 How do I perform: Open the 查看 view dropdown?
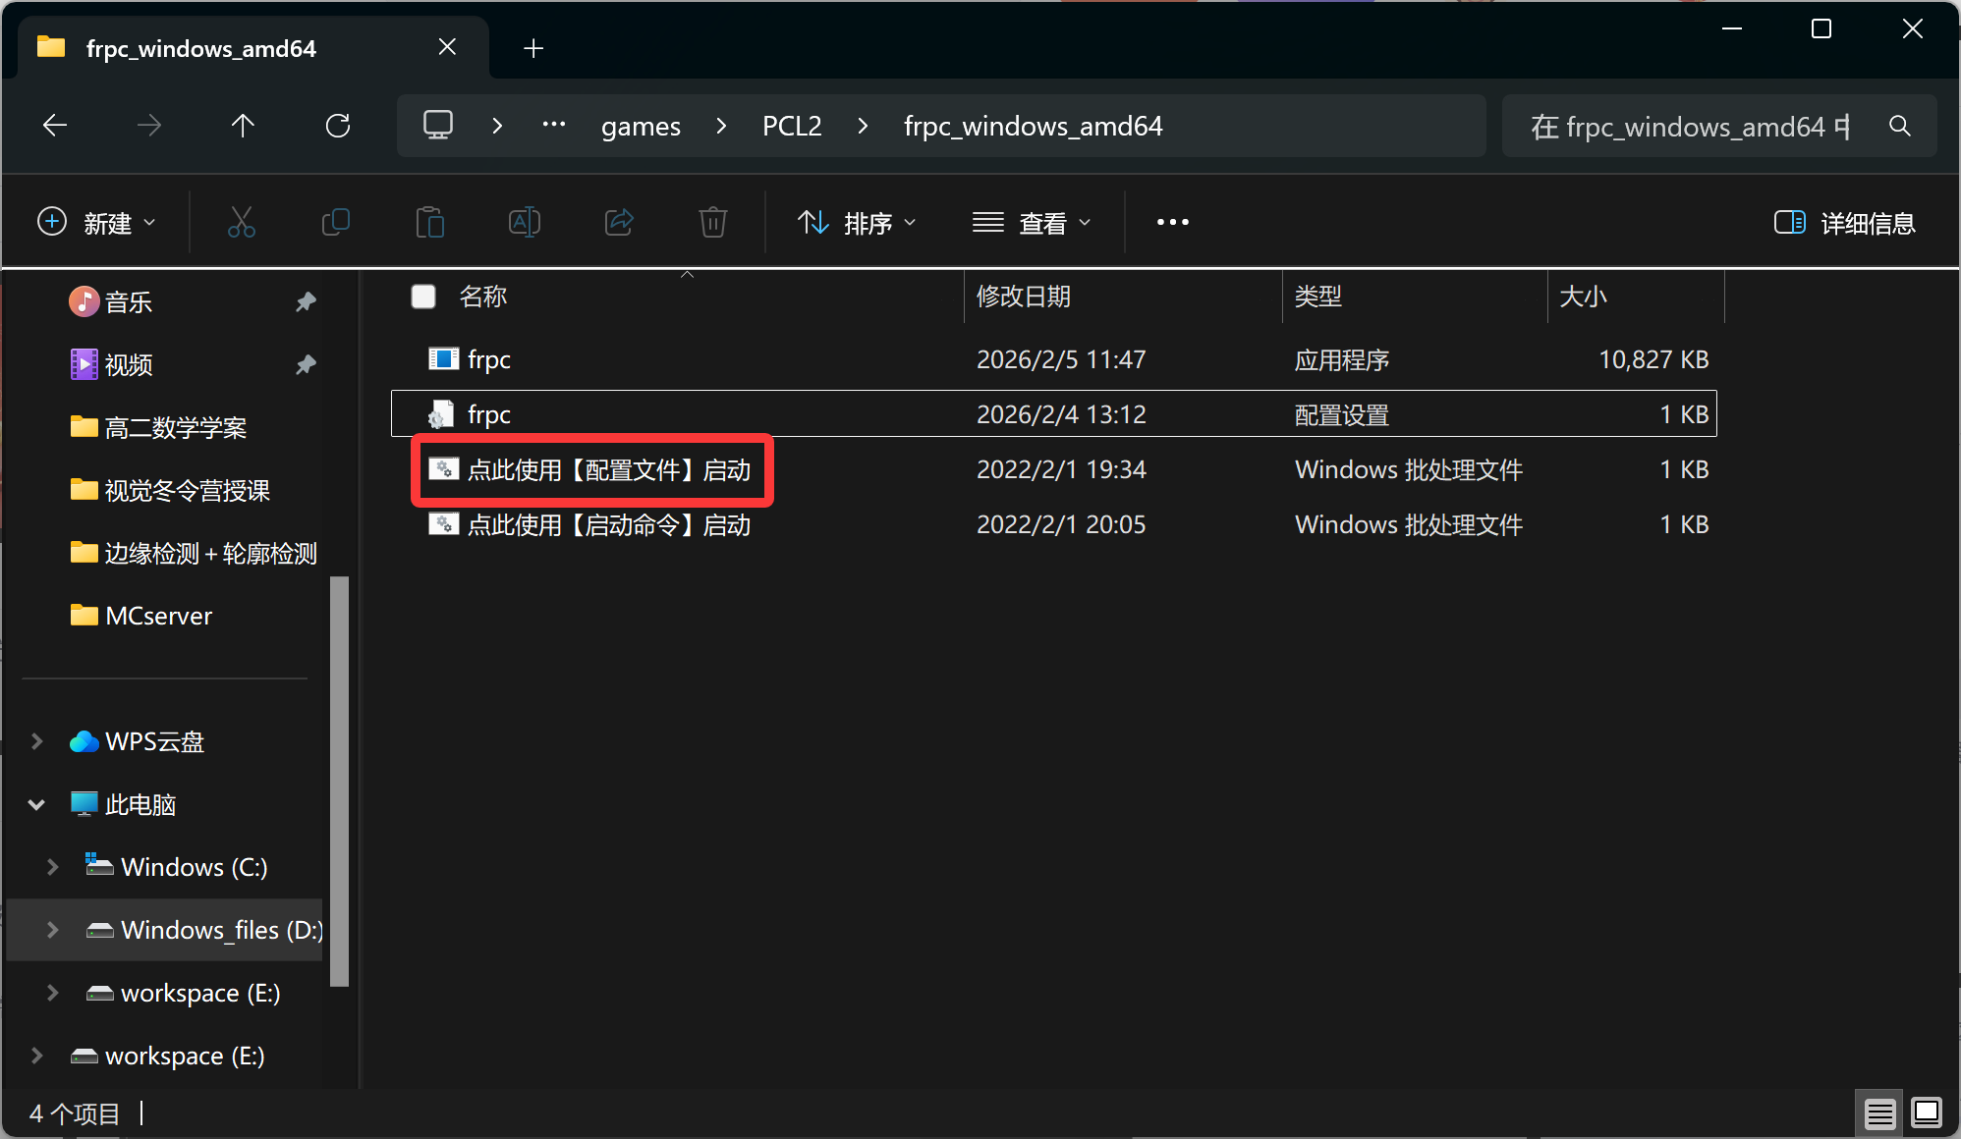point(1032,223)
